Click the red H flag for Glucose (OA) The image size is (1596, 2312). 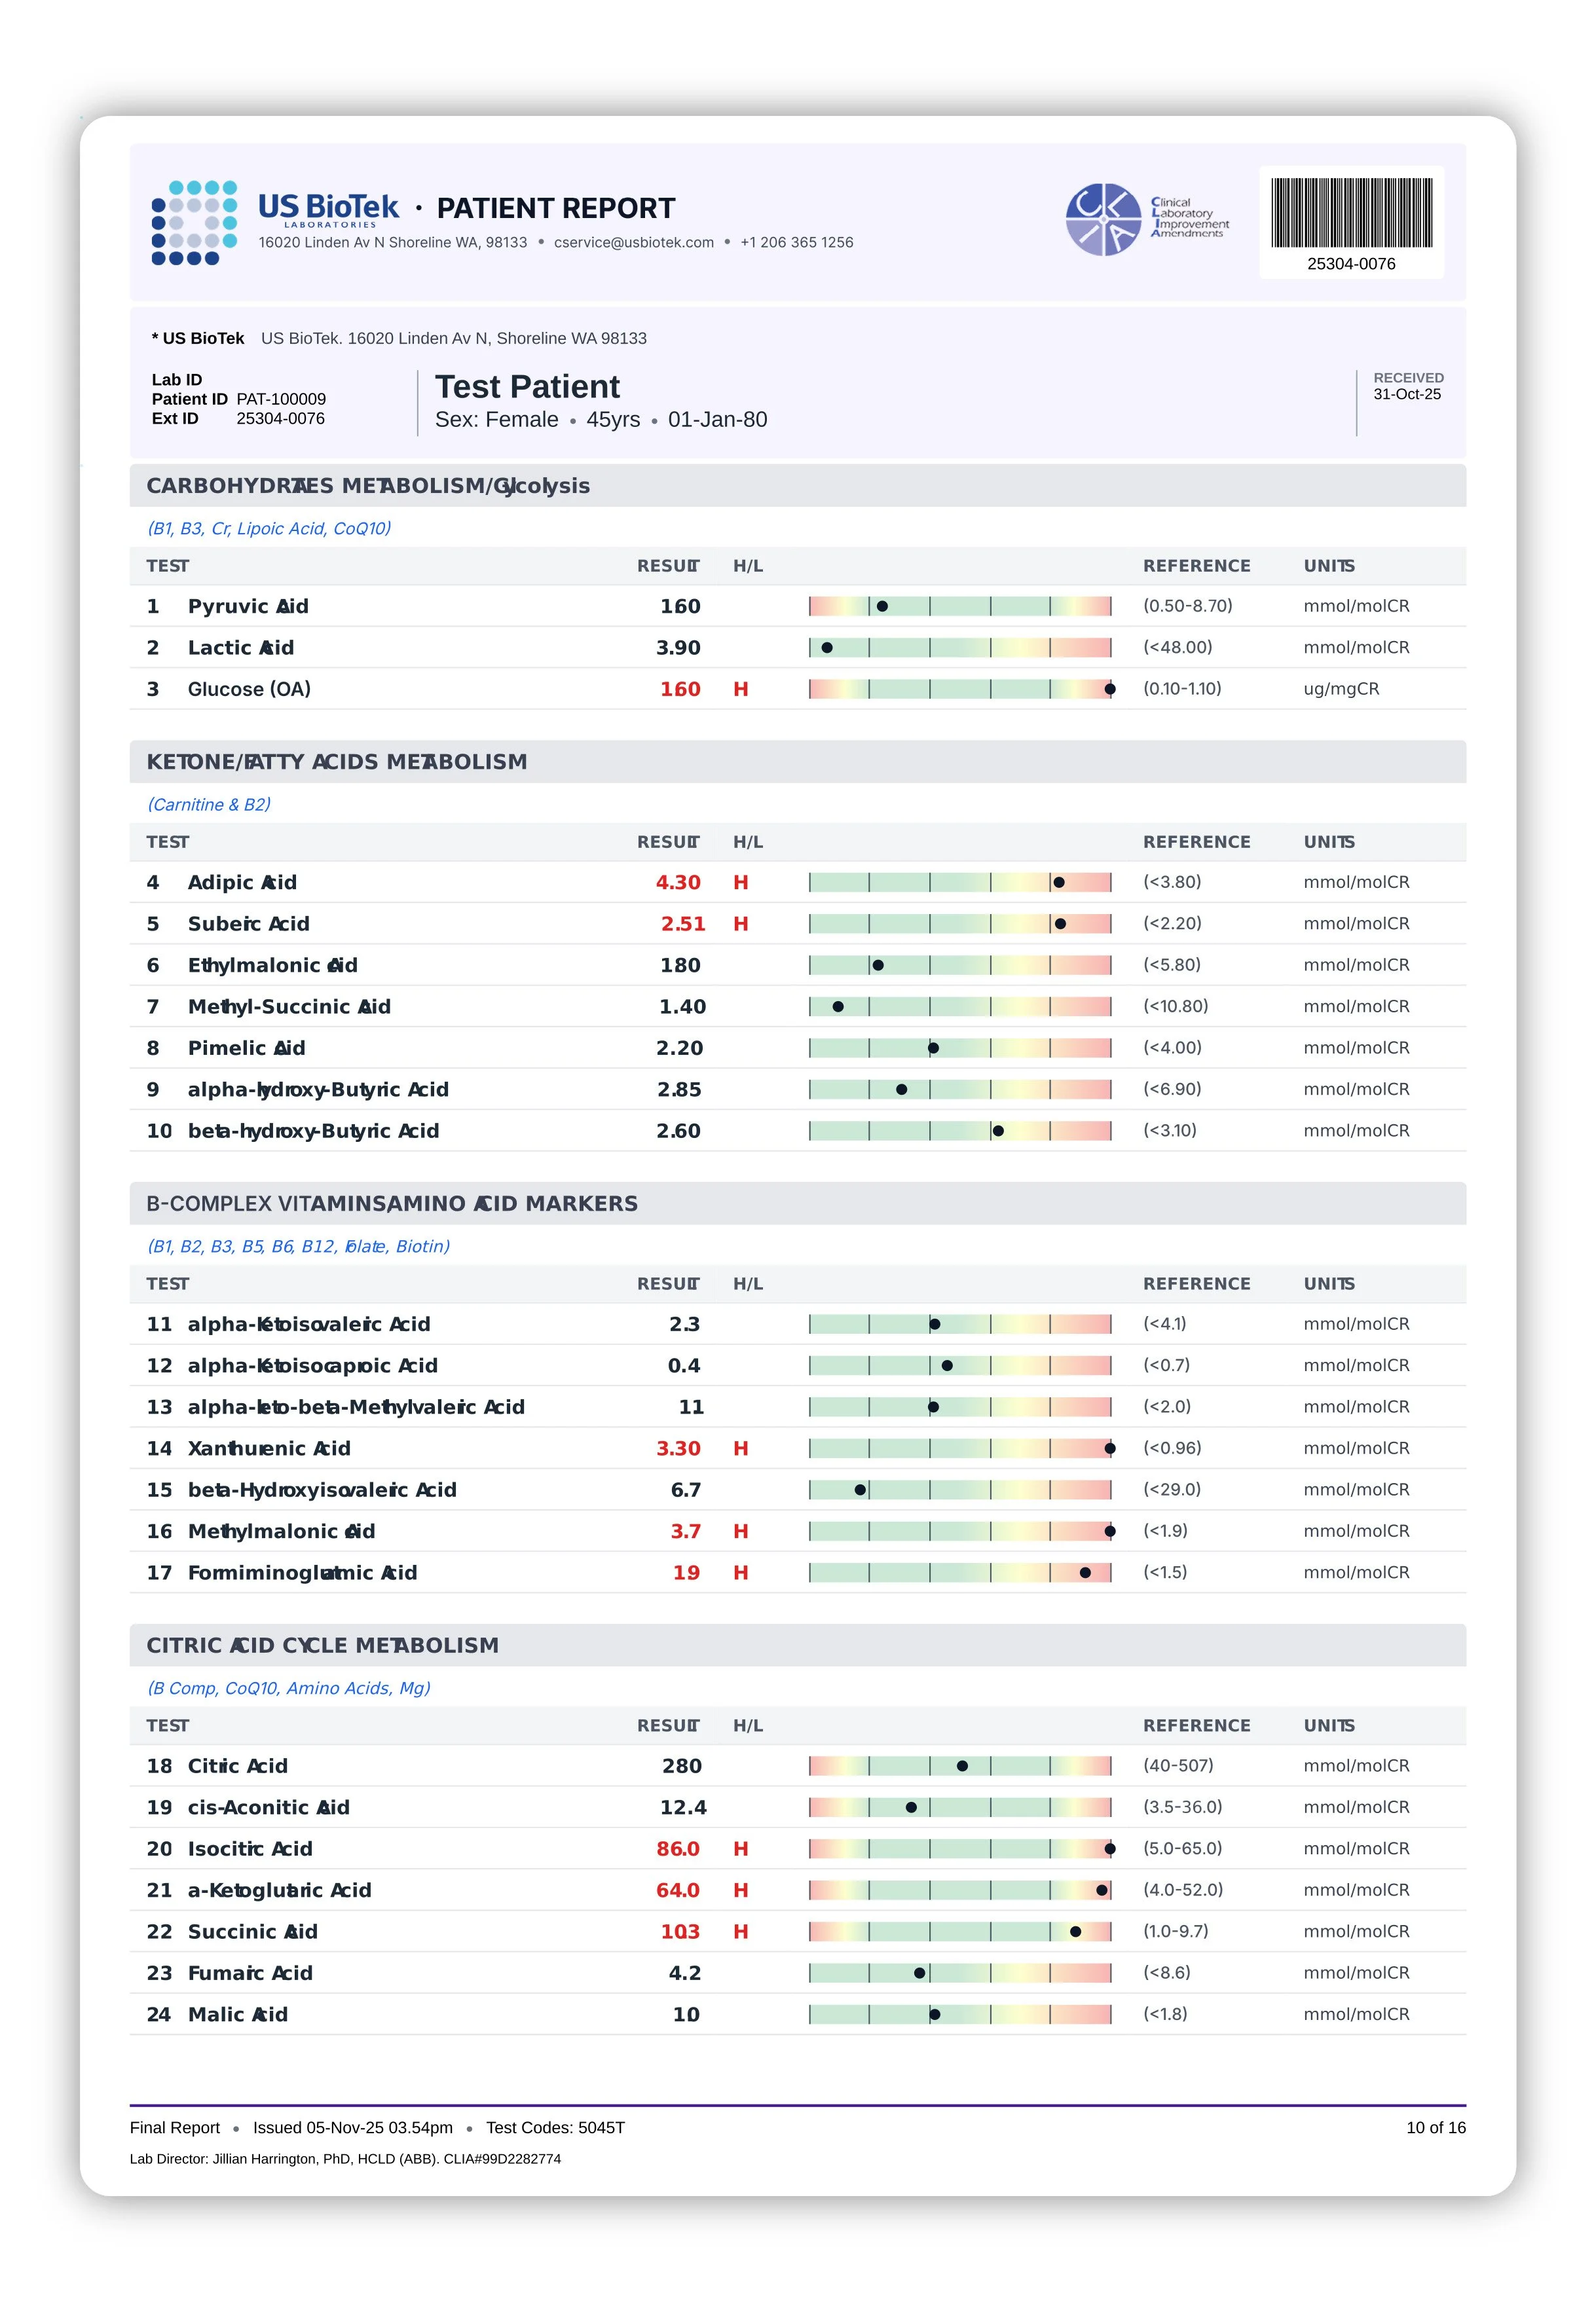tap(740, 689)
